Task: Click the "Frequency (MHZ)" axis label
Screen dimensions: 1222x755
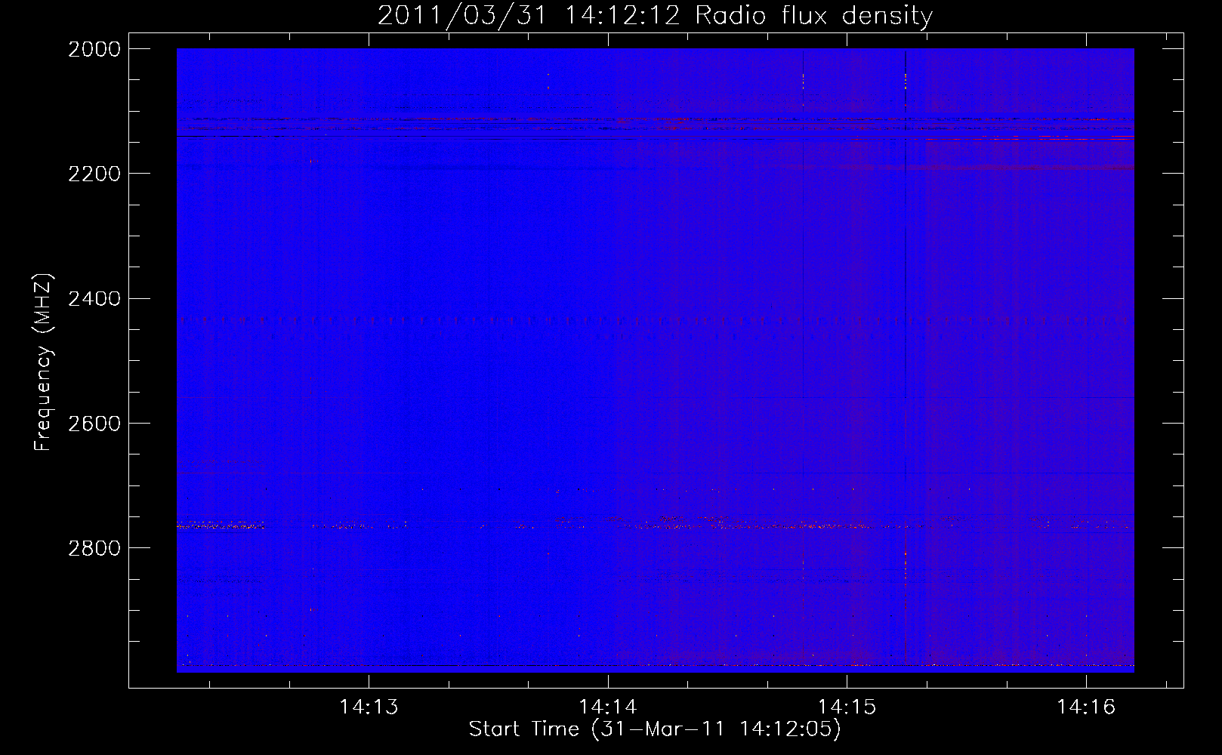Action: 44,362
